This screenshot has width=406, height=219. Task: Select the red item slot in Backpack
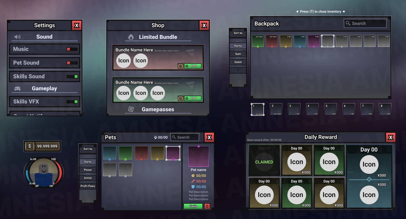[272, 41]
